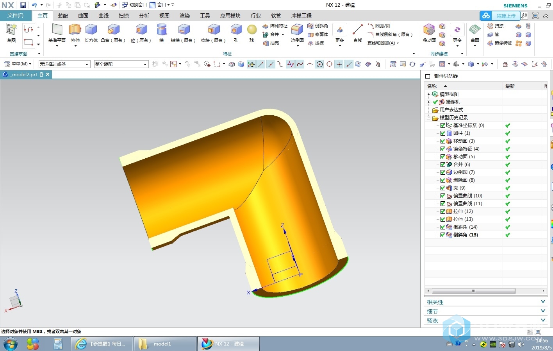Click the 边倒圆 edge blend tool
This screenshot has width=553, height=351.
pyautogui.click(x=297, y=33)
